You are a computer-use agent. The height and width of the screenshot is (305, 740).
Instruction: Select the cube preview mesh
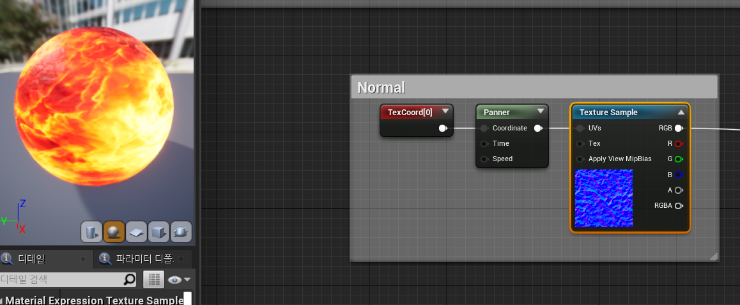158,232
